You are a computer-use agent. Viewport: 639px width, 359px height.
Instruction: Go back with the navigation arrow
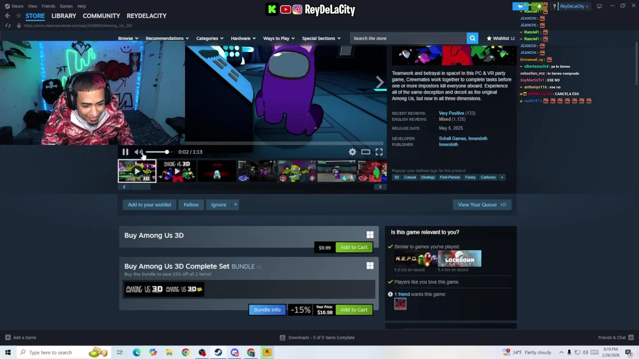click(x=7, y=16)
